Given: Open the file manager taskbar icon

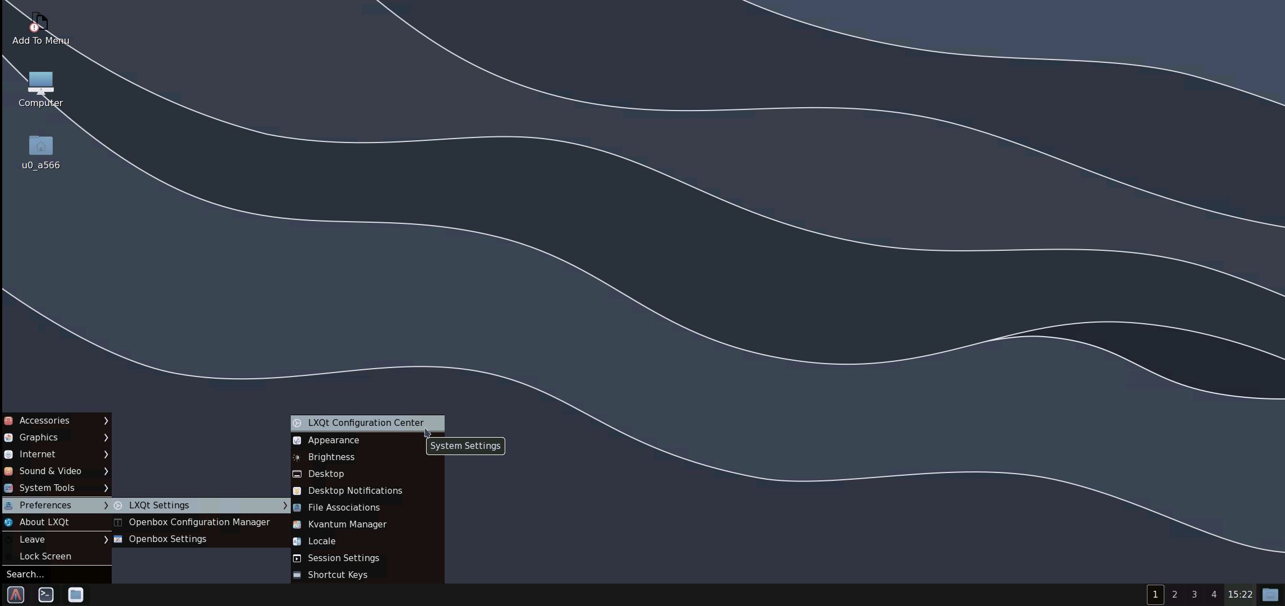Looking at the screenshot, I should 76,595.
